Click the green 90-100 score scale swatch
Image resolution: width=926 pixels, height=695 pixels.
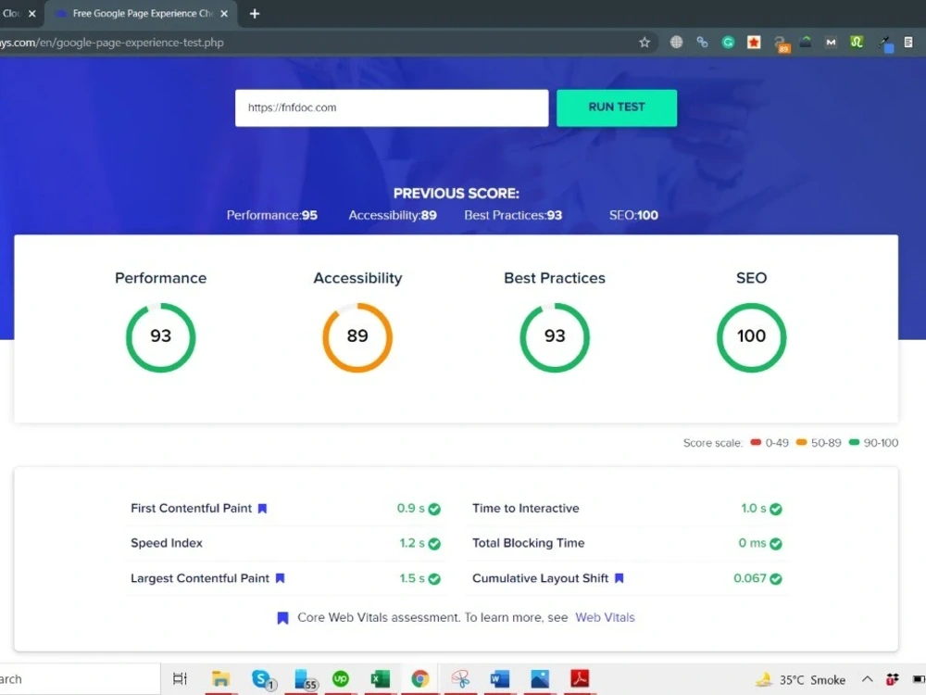click(x=854, y=442)
